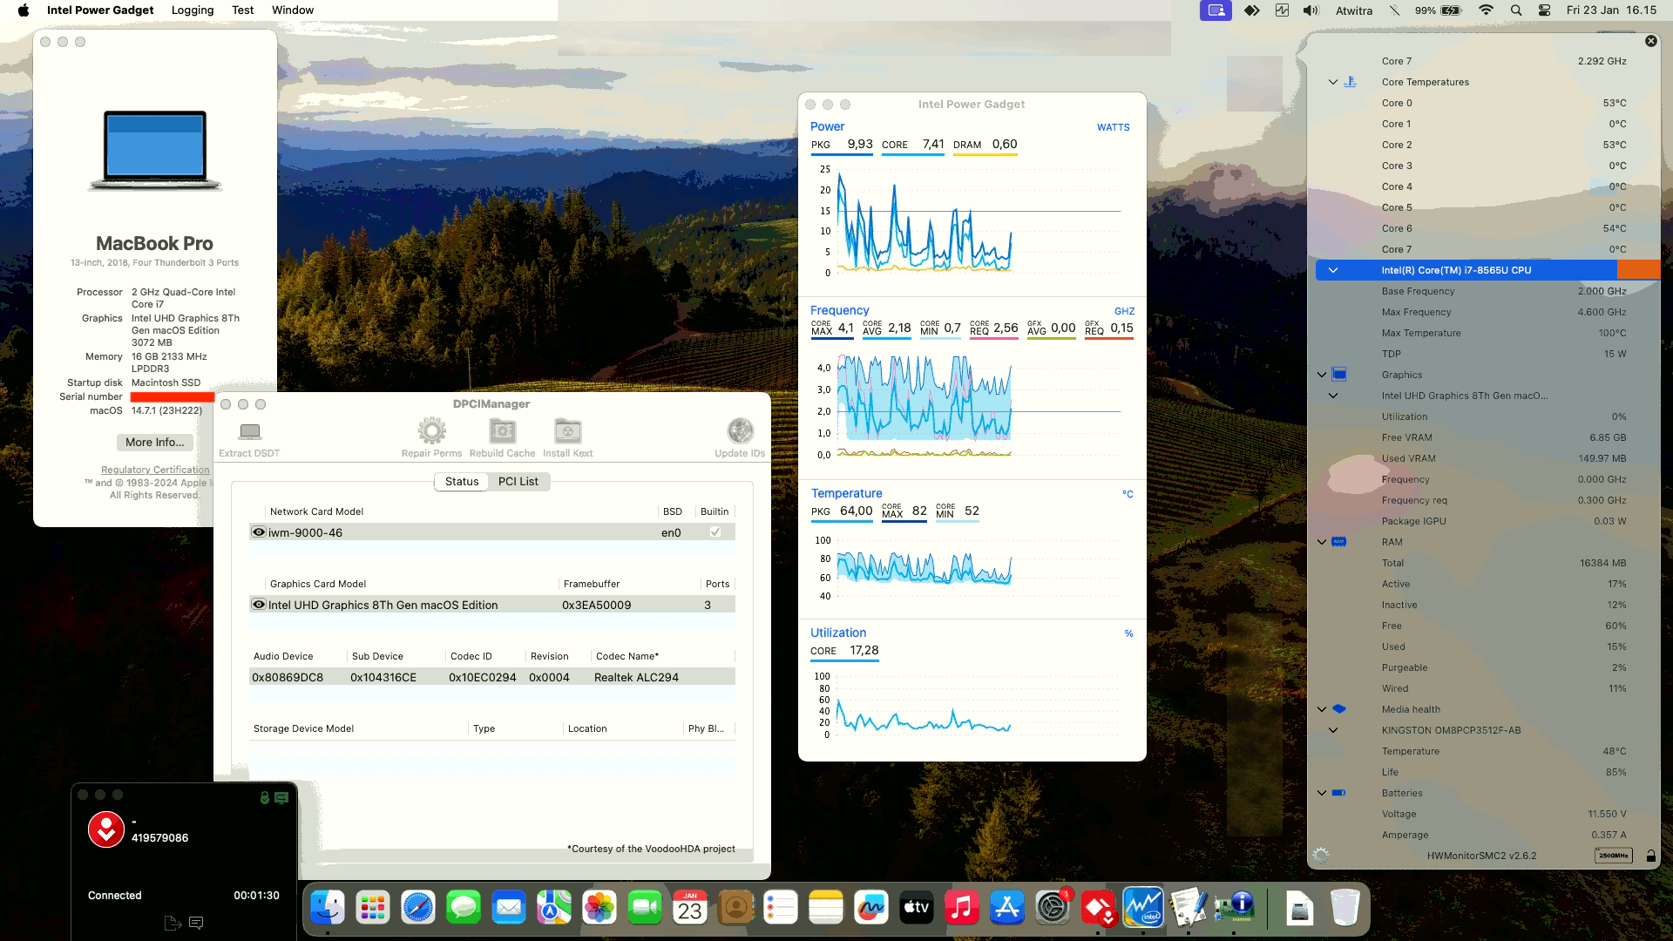Select the Realtek ALC294 codec row
This screenshot has width=1673, height=941.
pyautogui.click(x=491, y=677)
